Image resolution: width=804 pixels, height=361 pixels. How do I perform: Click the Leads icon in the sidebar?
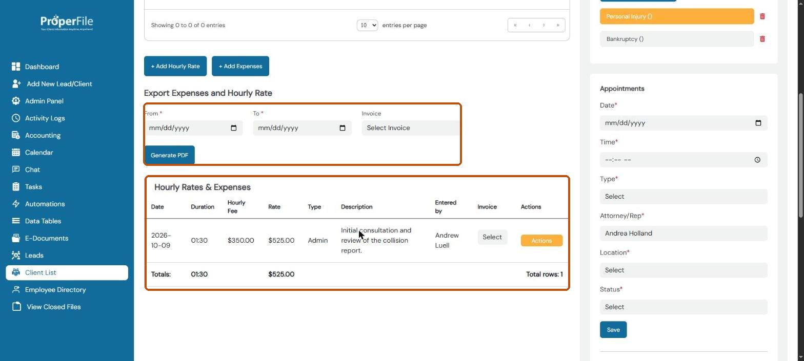pyautogui.click(x=16, y=255)
